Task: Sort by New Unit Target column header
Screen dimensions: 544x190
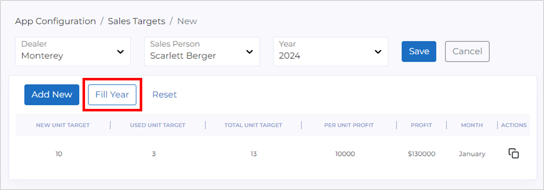Action: pos(63,125)
